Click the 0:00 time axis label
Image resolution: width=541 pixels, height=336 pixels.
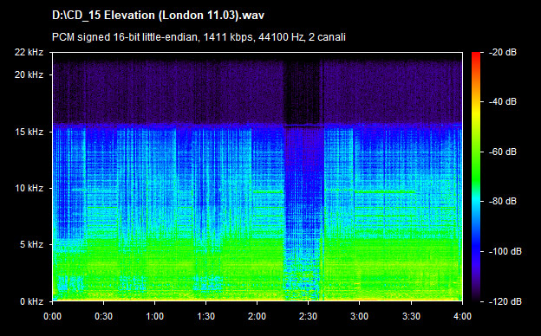[x=52, y=316]
